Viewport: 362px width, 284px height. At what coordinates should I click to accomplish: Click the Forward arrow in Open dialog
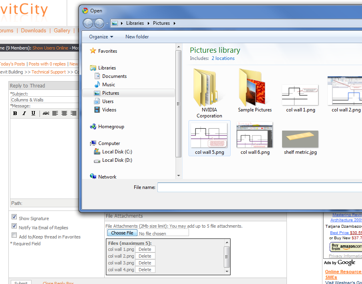tap(99, 23)
